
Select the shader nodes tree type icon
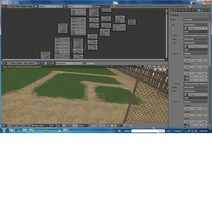coord(37,63)
